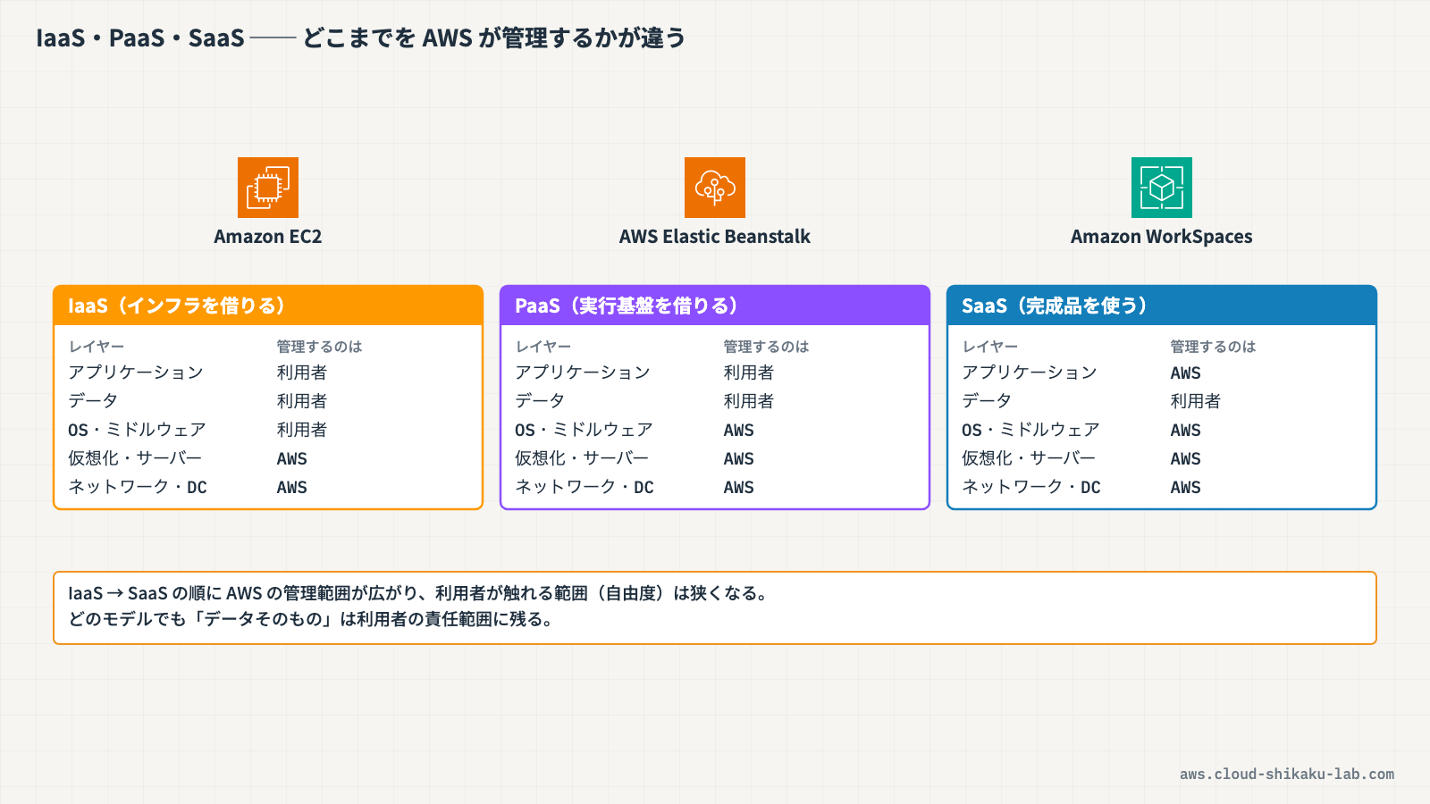Click 管理するのは column header in SaaS table
The width and height of the screenshot is (1430, 804).
tap(1213, 347)
